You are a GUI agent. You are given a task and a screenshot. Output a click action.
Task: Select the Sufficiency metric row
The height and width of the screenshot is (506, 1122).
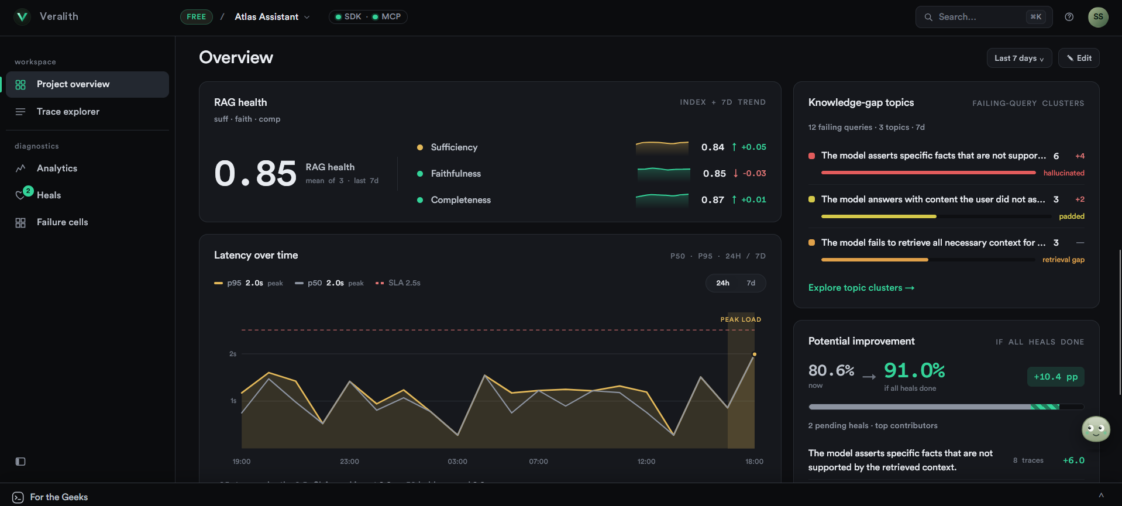click(x=591, y=147)
